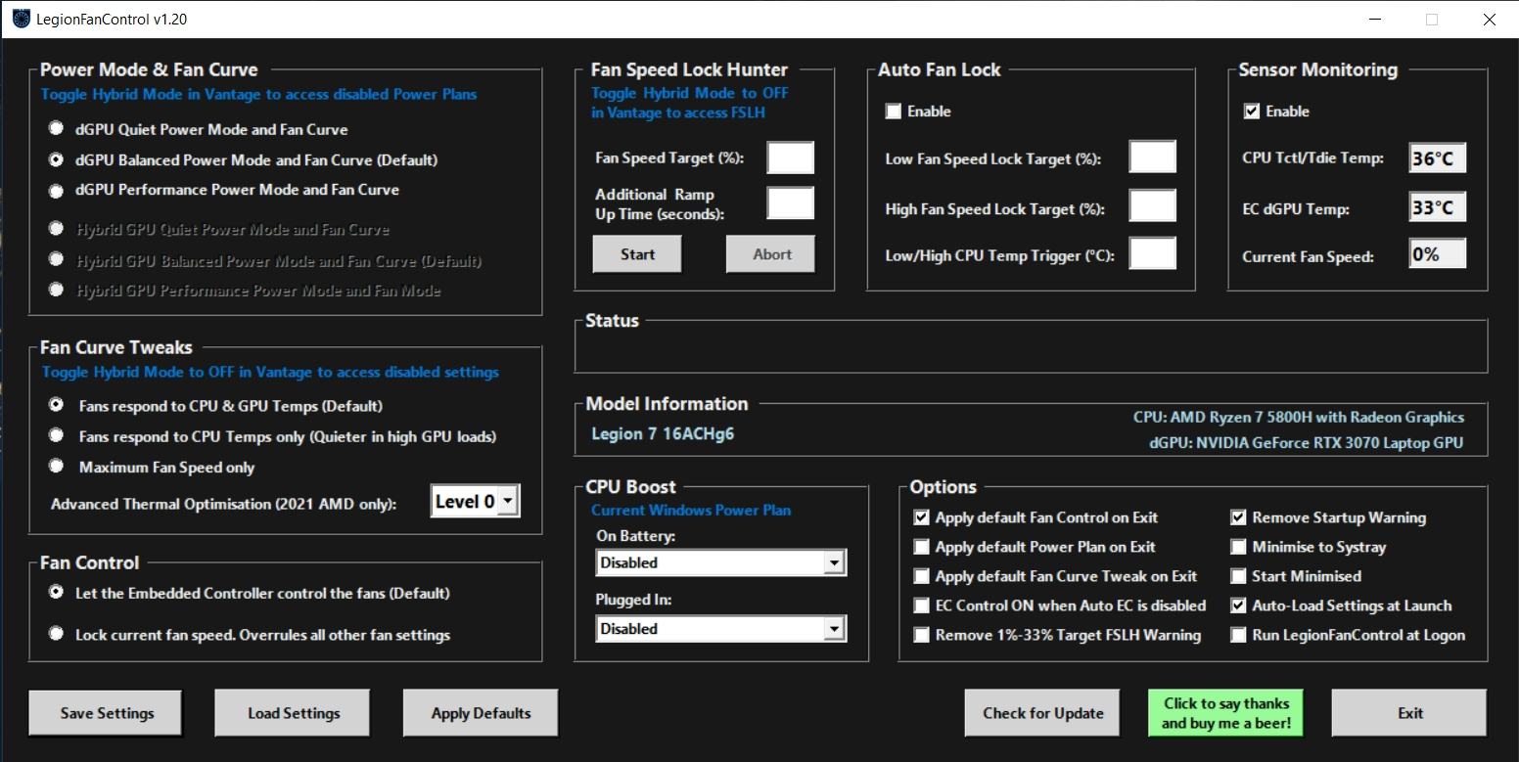This screenshot has width=1519, height=762.
Task: Click the green buy me a beer button
Action: pos(1226,713)
